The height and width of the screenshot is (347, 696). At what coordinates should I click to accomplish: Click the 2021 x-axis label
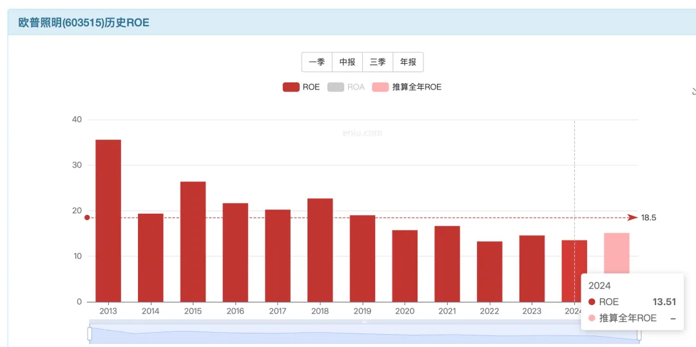(x=447, y=311)
